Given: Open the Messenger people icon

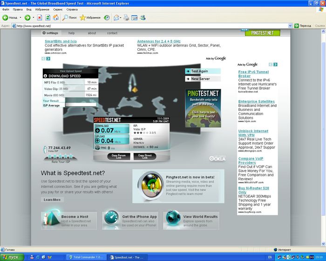Looking at the screenshot, I should [x=143, y=18].
